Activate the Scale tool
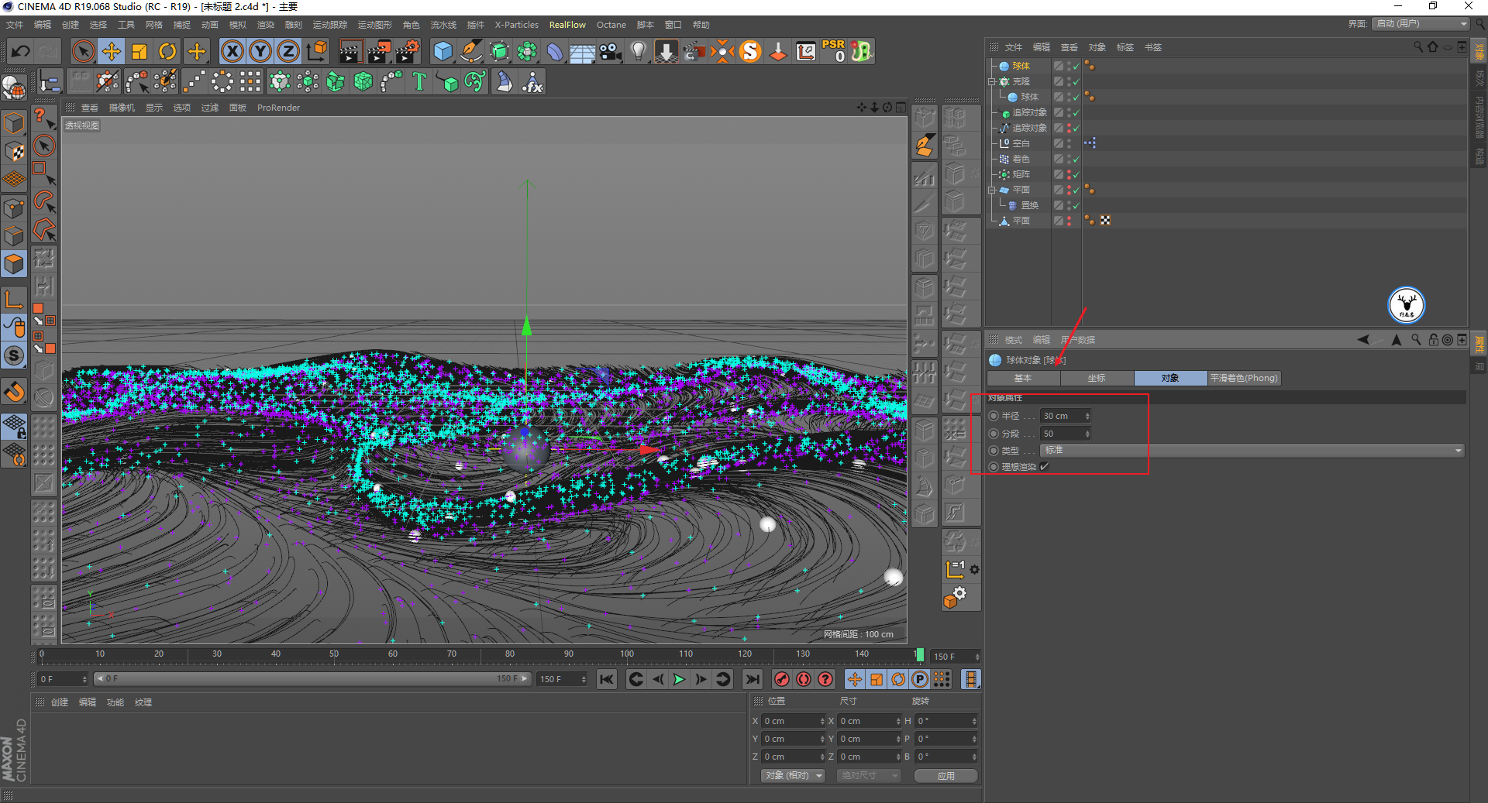Viewport: 1488px width, 803px height. pos(139,52)
